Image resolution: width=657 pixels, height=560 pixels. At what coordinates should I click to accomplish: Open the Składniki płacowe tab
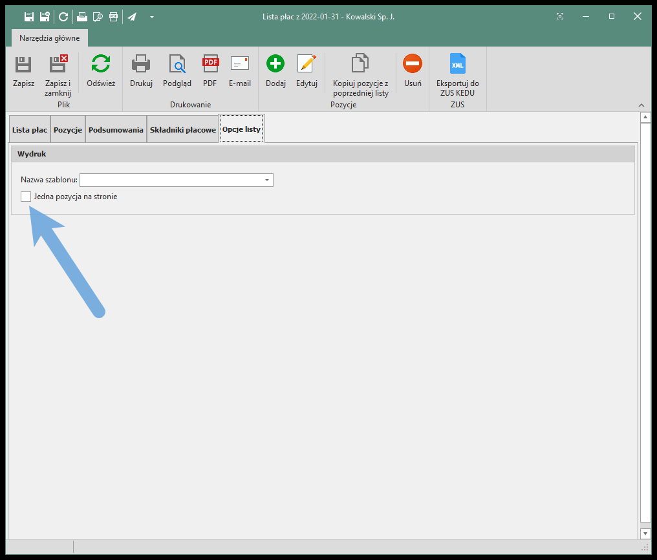(x=183, y=130)
